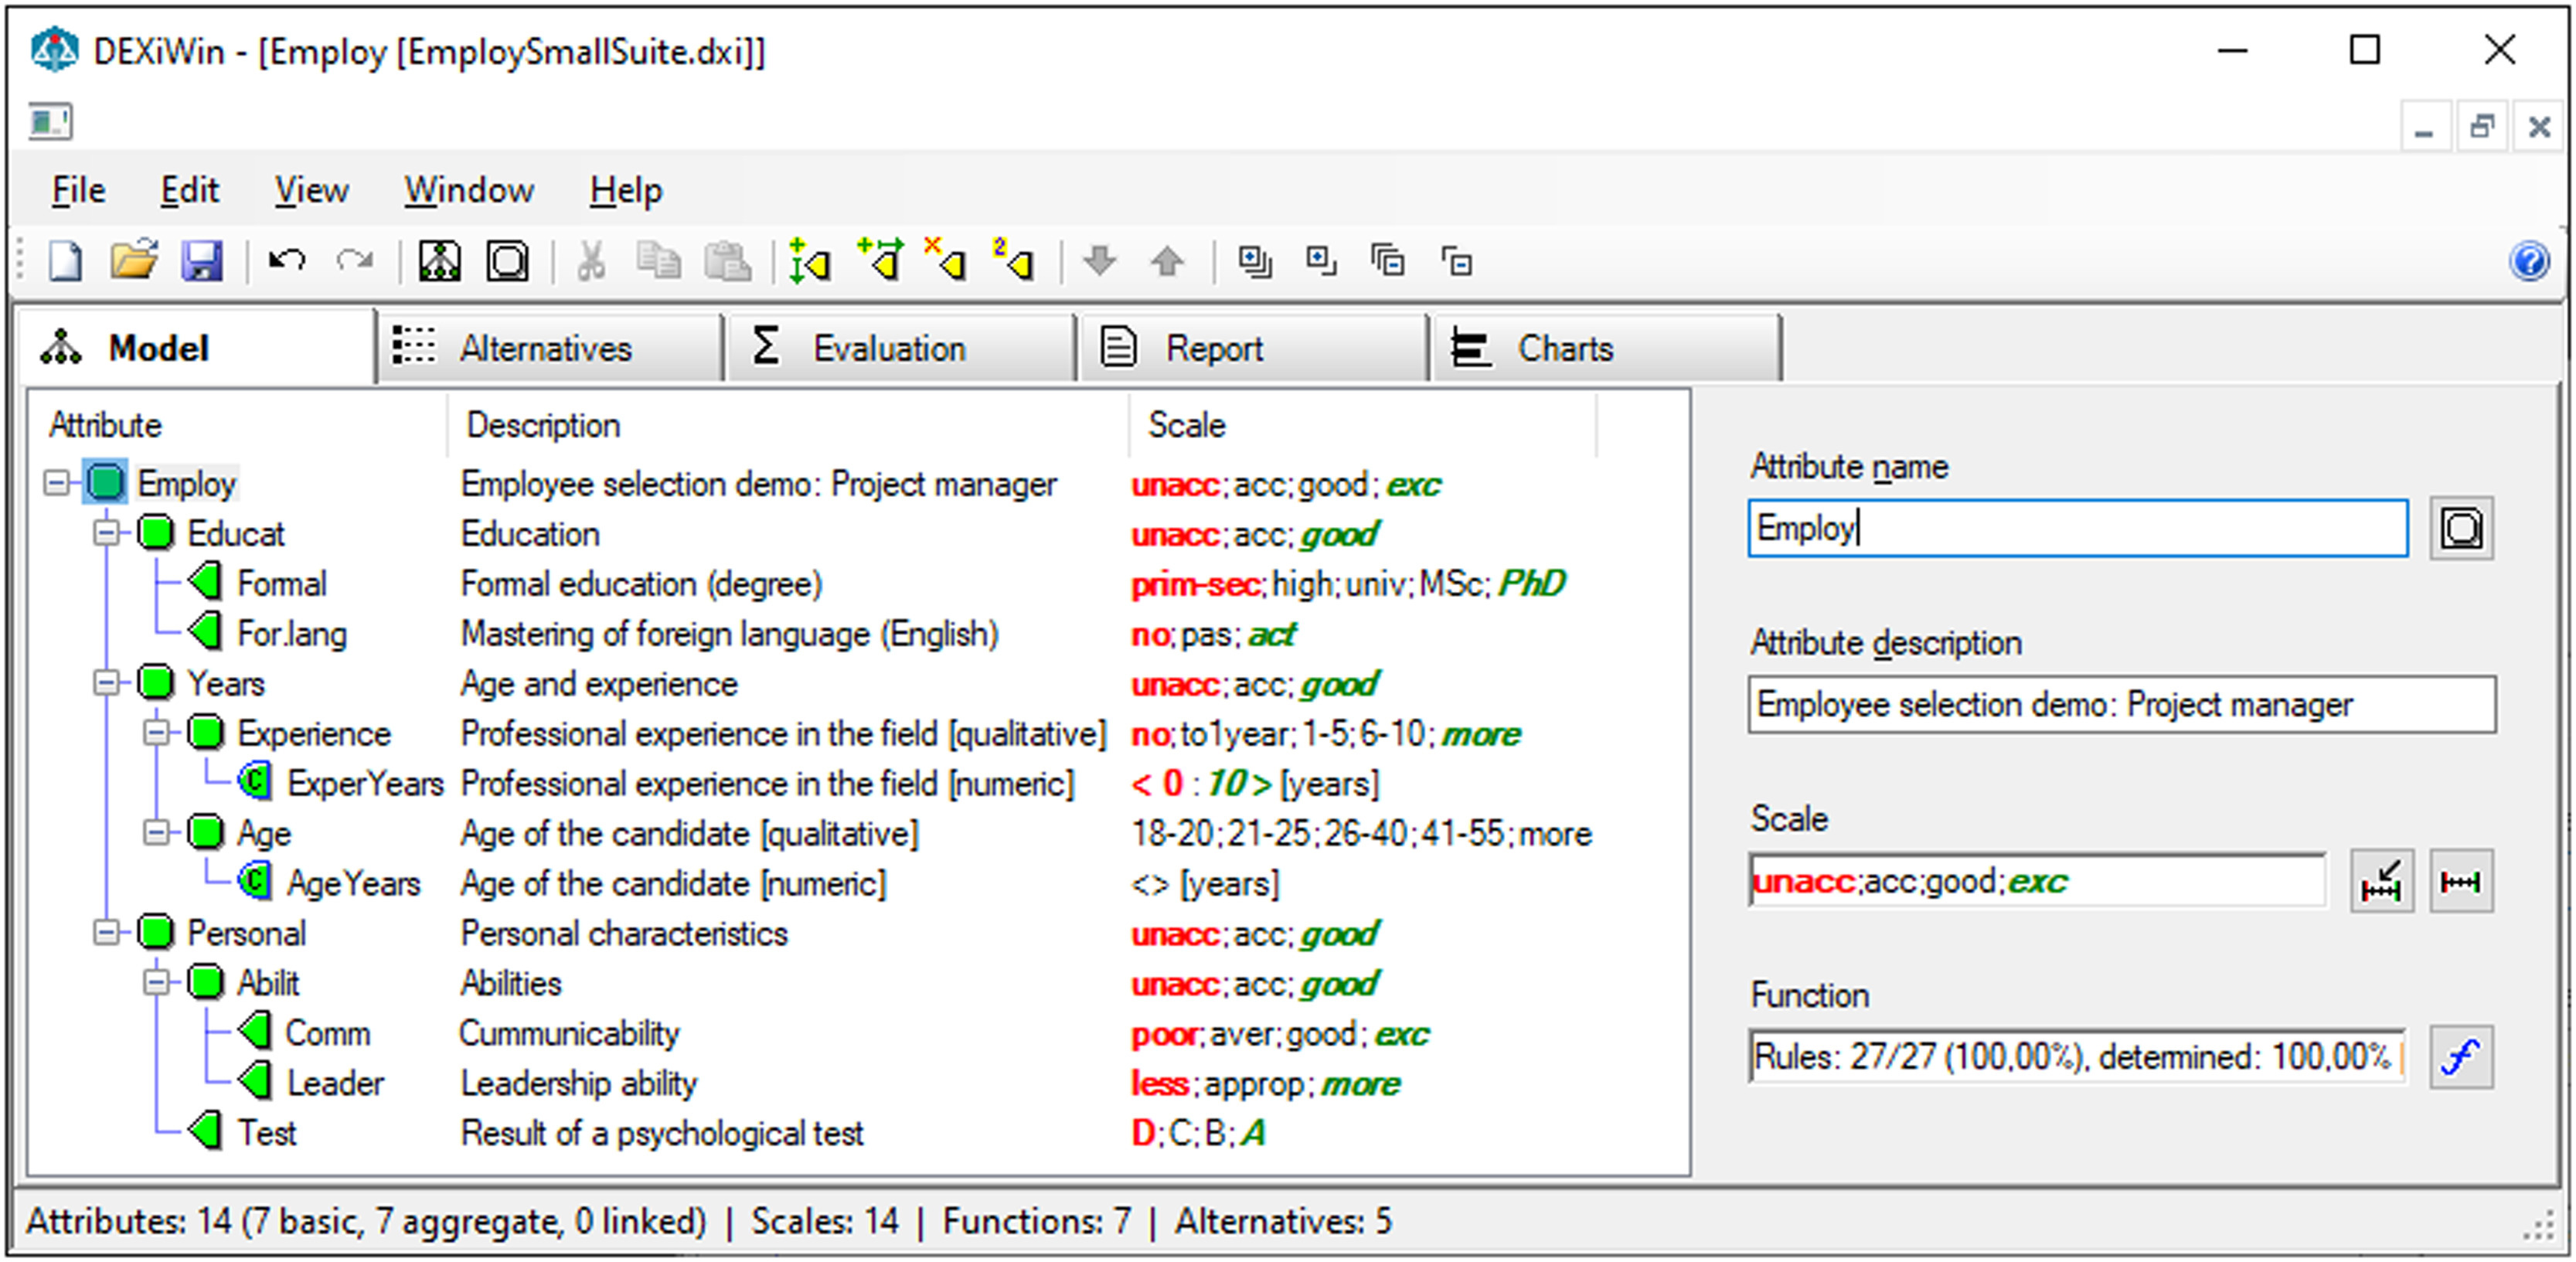Collapse the Abilit tree node

click(x=156, y=983)
